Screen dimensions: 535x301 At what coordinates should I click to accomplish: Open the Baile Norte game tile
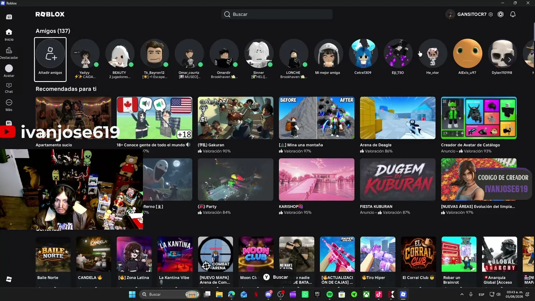53,254
